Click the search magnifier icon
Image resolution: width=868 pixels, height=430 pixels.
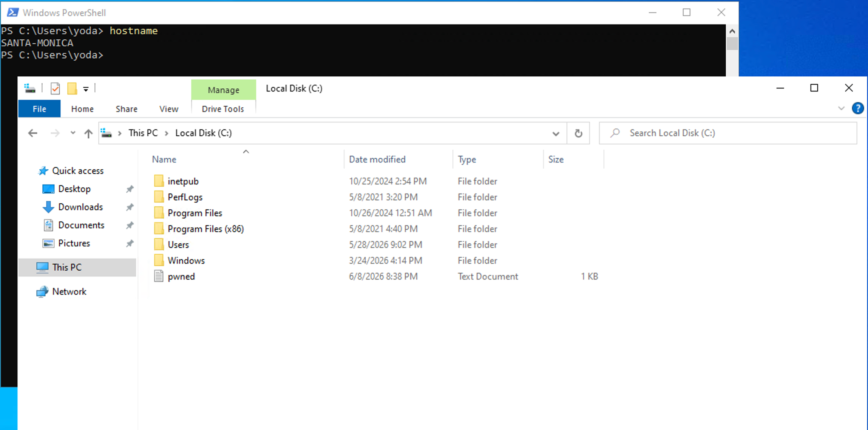pyautogui.click(x=615, y=133)
